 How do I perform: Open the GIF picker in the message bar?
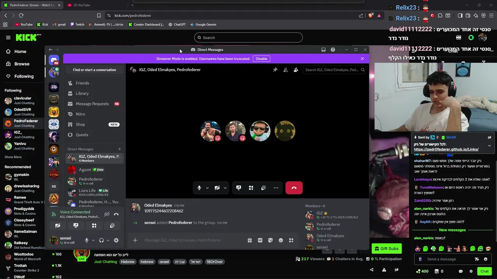point(260,240)
